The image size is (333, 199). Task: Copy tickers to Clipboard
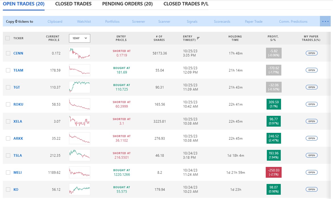(55, 22)
